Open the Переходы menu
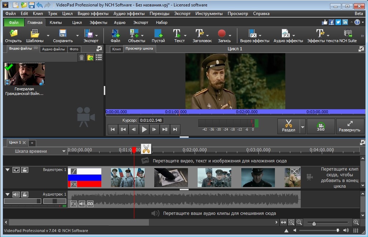 [159, 14]
